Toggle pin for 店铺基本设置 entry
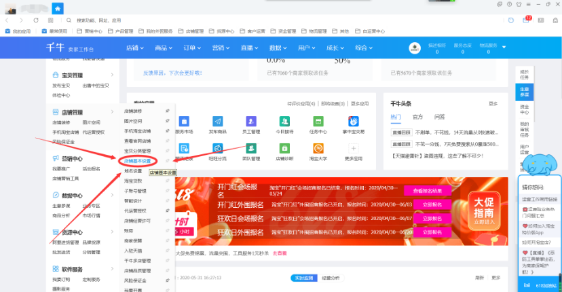 (x=168, y=161)
